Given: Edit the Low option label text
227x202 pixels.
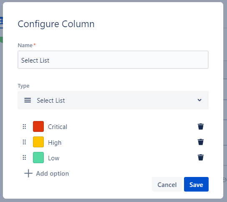Looking at the screenshot, I should click(54, 158).
